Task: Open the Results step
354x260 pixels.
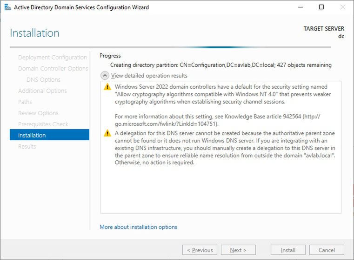Action: (x=27, y=147)
